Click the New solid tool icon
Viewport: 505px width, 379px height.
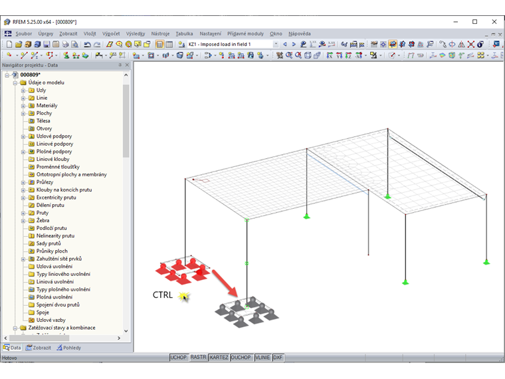pyautogui.click(x=179, y=55)
